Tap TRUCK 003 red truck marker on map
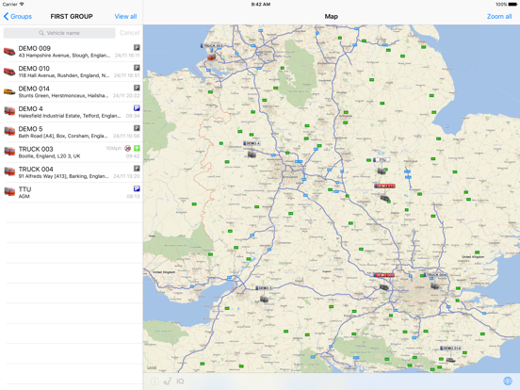Image resolution: width=520 pixels, height=390 pixels. pyautogui.click(x=212, y=57)
